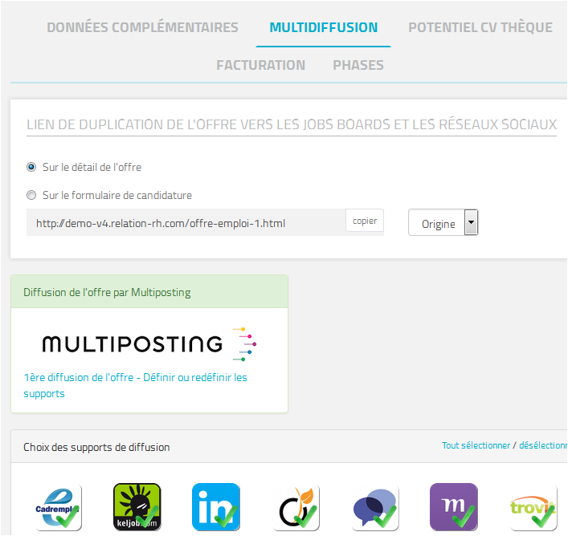Screen dimensions: 568x536
Task: Click the copier button
Action: point(365,221)
